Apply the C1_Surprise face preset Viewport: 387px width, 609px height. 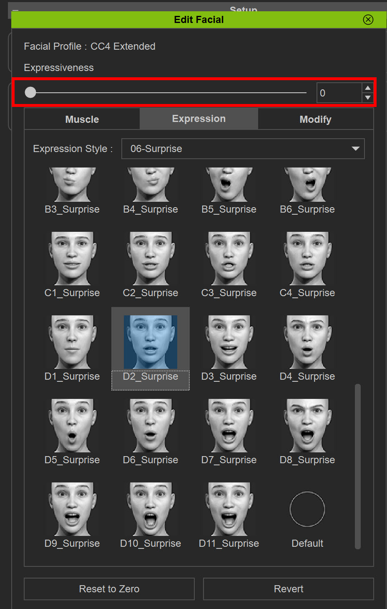pos(72,259)
